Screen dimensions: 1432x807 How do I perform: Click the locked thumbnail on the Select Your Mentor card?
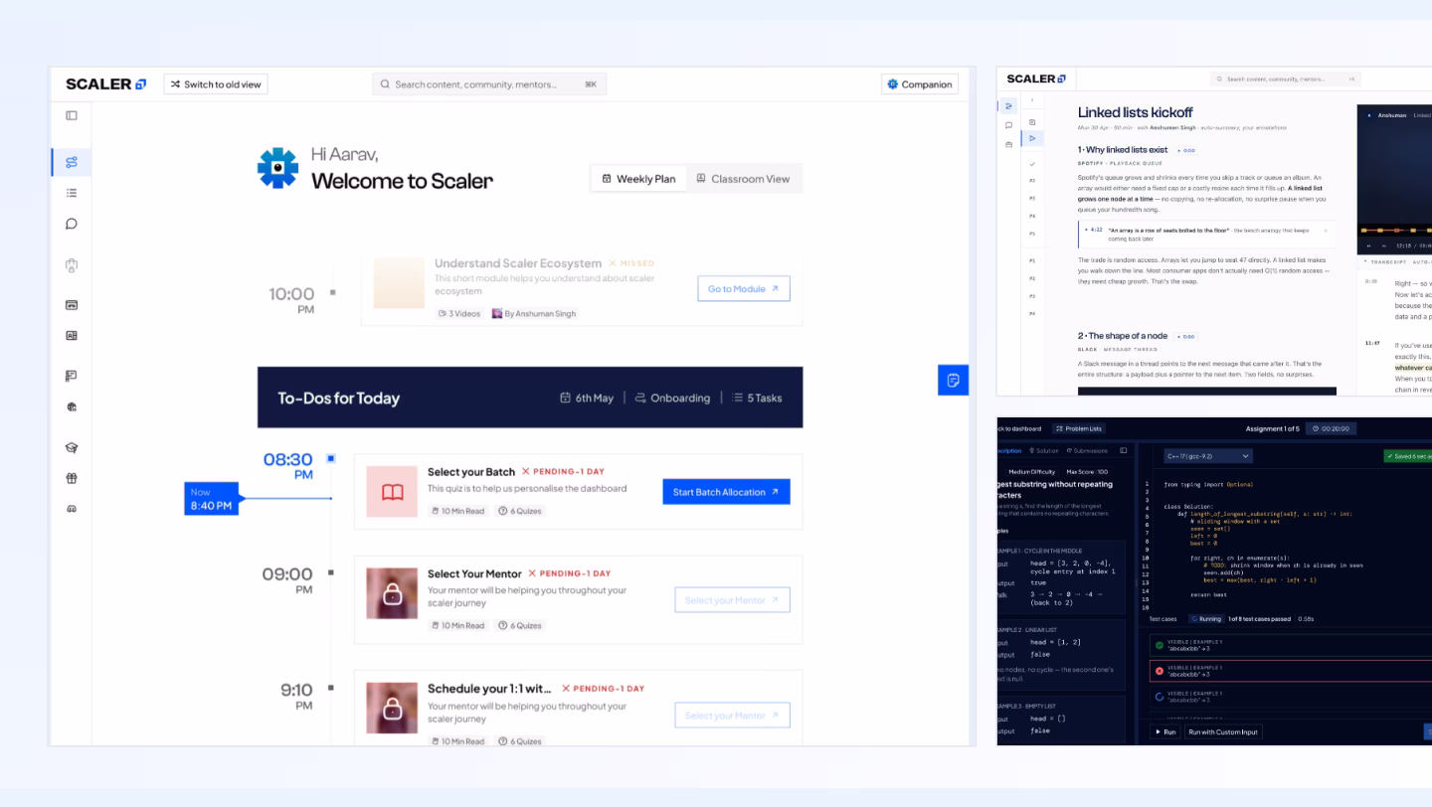pos(393,593)
